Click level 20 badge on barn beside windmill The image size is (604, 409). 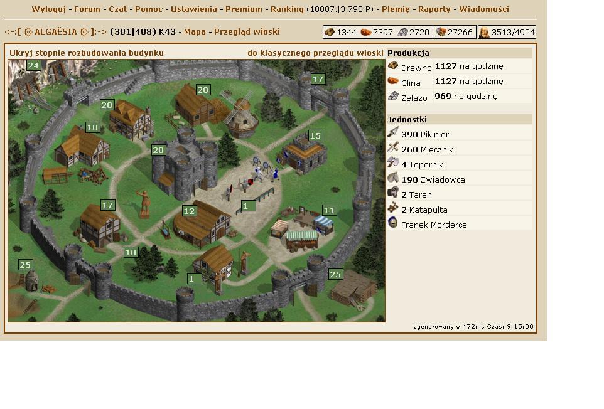click(x=203, y=90)
